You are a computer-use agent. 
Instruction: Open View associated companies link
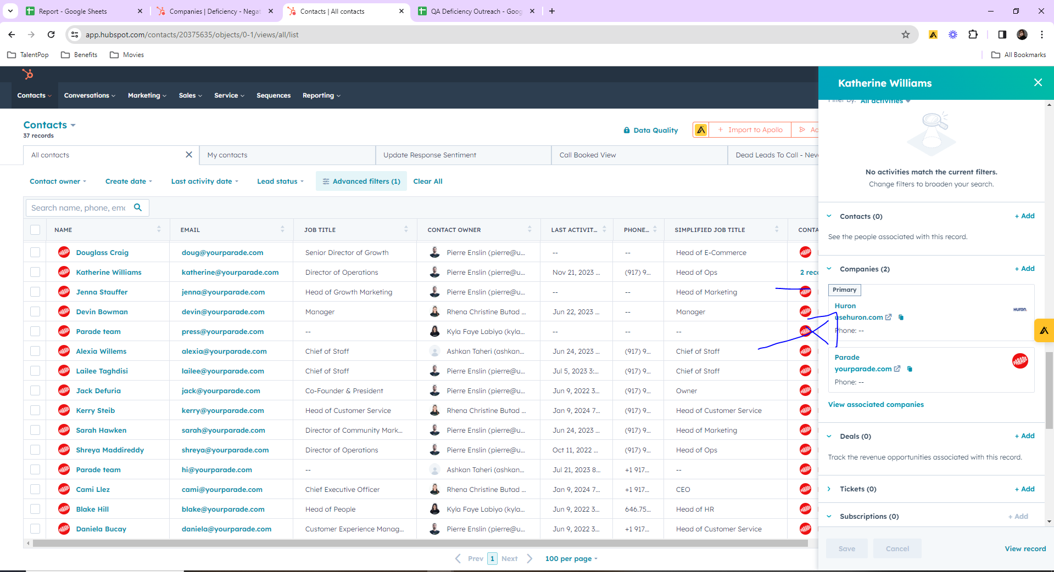coord(875,404)
